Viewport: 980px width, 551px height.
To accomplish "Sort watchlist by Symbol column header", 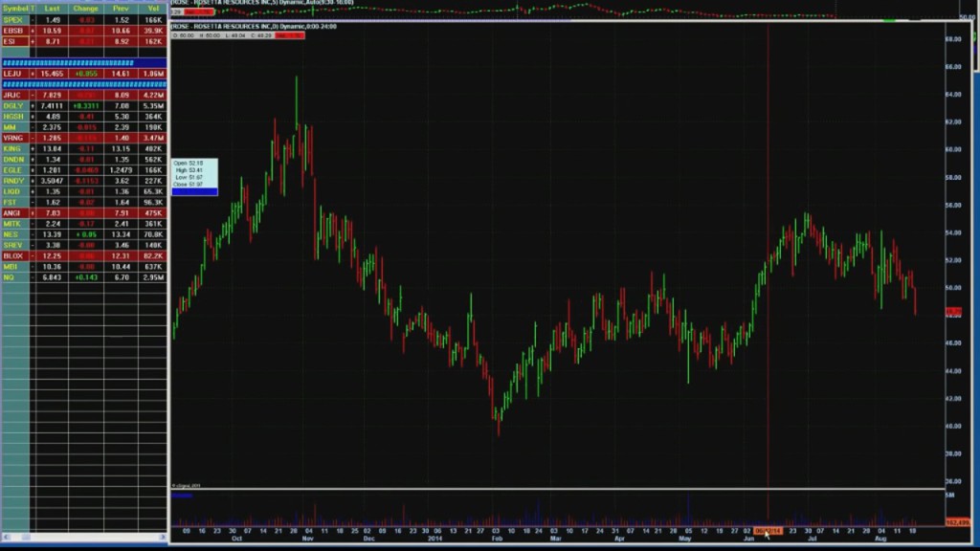I will [14, 9].
